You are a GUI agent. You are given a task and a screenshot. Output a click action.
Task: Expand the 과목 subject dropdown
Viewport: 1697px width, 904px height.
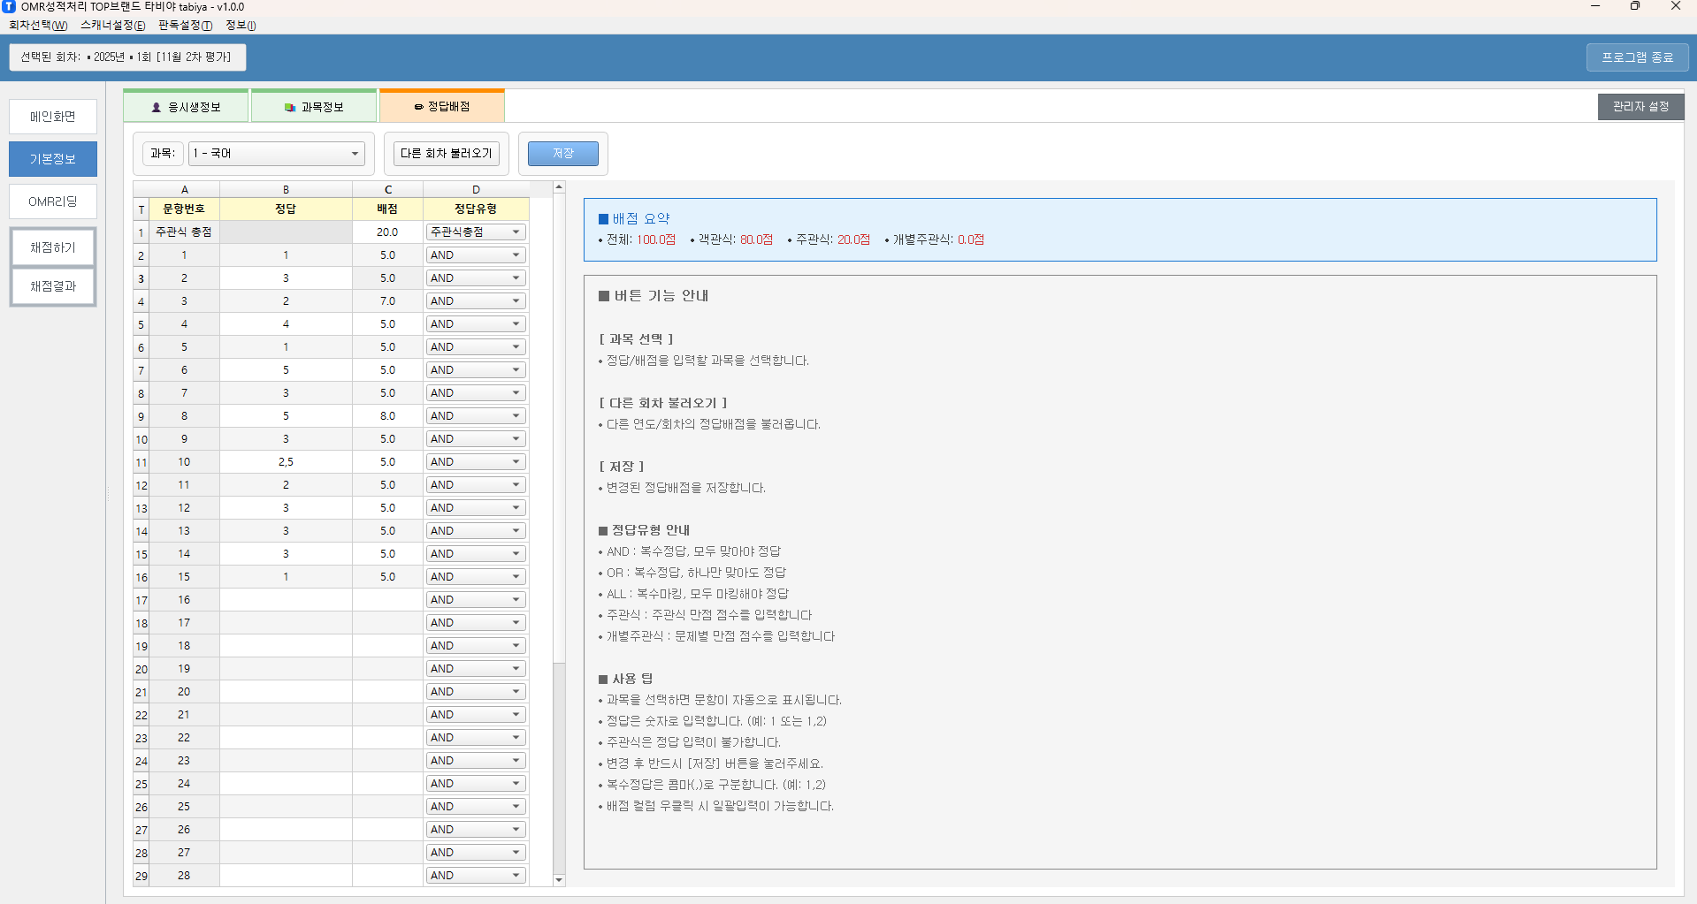point(276,154)
